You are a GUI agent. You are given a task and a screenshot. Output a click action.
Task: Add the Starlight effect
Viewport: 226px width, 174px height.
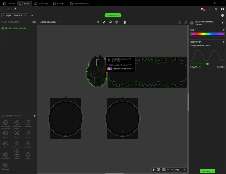point(28,144)
